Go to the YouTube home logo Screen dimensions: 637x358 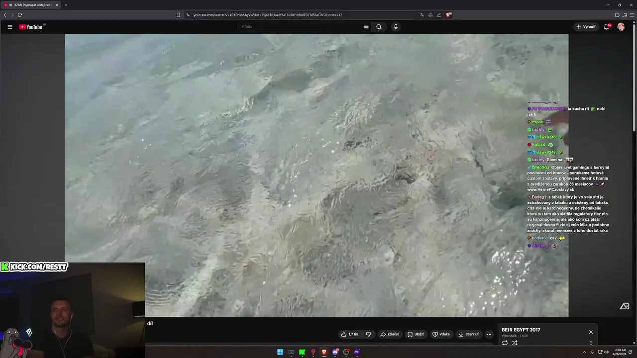coord(31,27)
